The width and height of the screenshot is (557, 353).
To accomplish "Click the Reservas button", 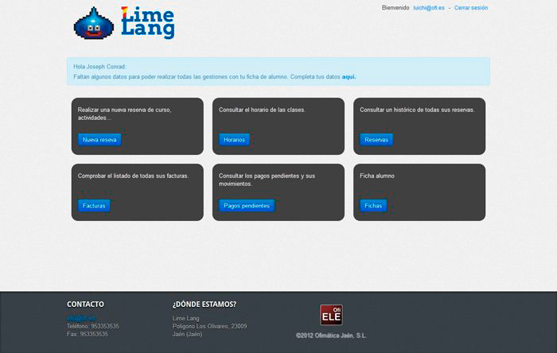I will click(376, 139).
